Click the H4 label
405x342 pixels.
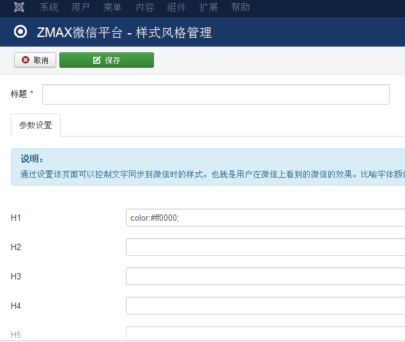point(16,306)
